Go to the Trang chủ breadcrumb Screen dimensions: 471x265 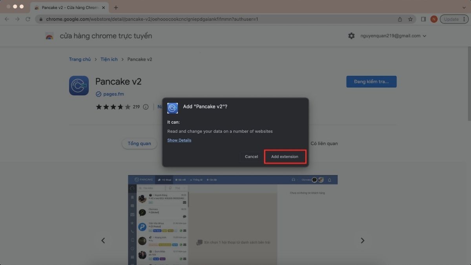[80, 59]
